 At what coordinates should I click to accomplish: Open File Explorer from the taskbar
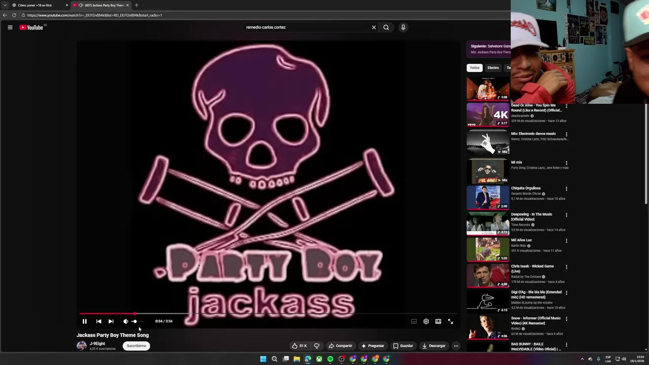click(x=297, y=359)
